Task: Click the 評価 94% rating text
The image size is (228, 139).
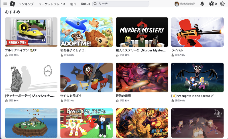Action: [180, 55]
